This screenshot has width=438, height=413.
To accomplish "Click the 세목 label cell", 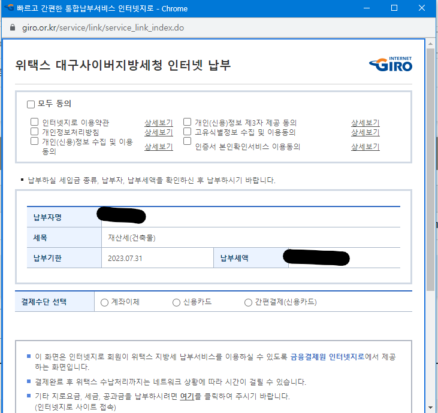I will click(64, 238).
